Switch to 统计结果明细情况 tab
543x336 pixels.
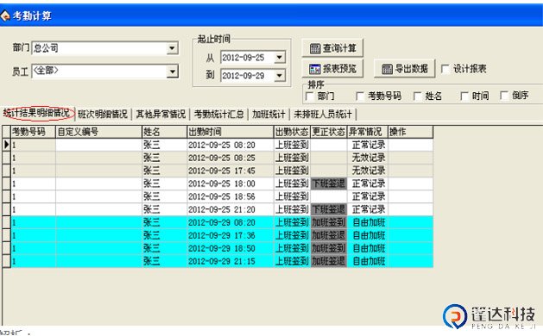[x=37, y=113]
